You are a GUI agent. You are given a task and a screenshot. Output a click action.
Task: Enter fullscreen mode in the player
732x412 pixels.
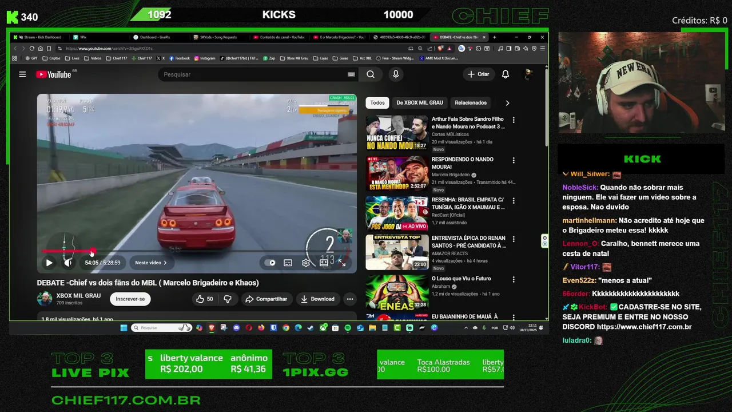tap(341, 263)
